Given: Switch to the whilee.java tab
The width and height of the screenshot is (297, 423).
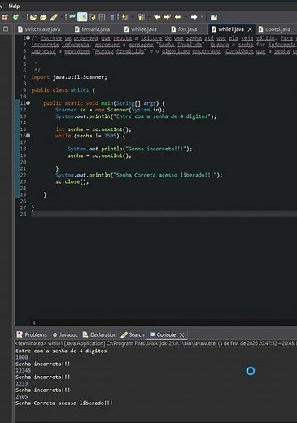Looking at the screenshot, I should pos(141,29).
